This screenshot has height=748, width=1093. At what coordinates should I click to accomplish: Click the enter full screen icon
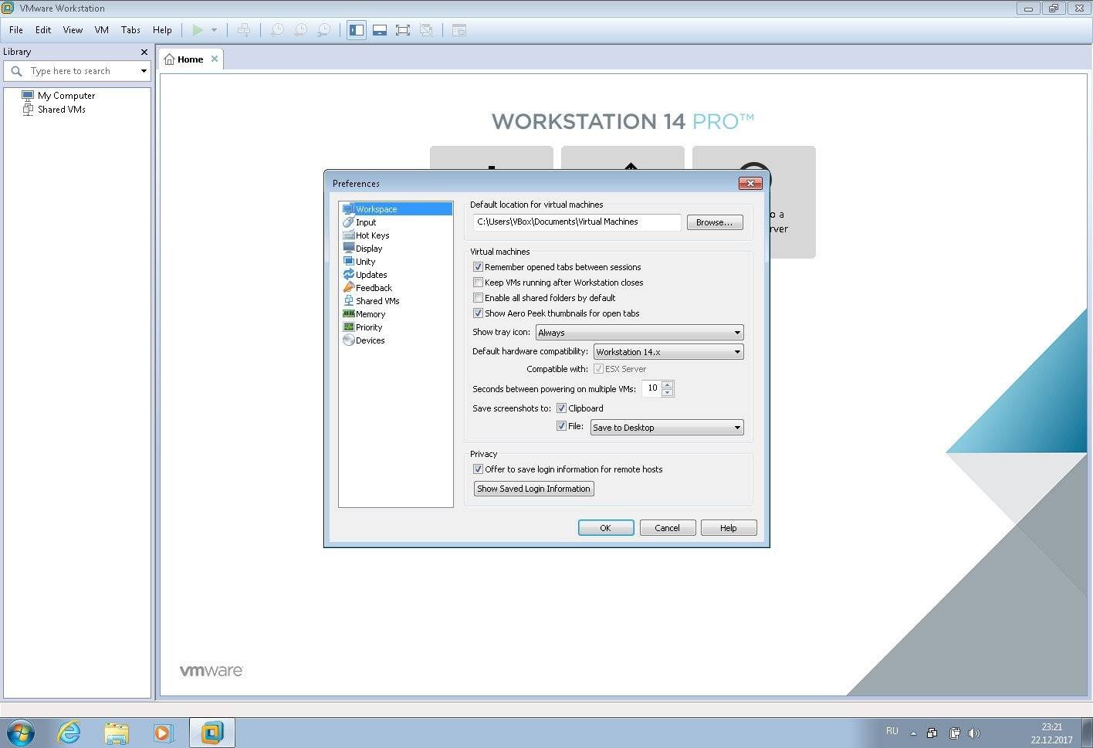pyautogui.click(x=402, y=30)
